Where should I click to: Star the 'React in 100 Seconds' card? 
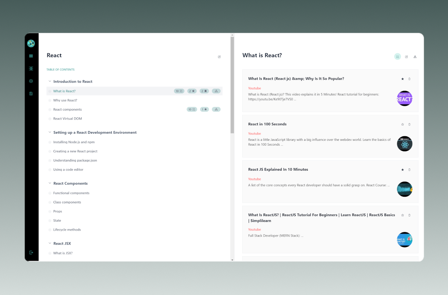pos(402,124)
